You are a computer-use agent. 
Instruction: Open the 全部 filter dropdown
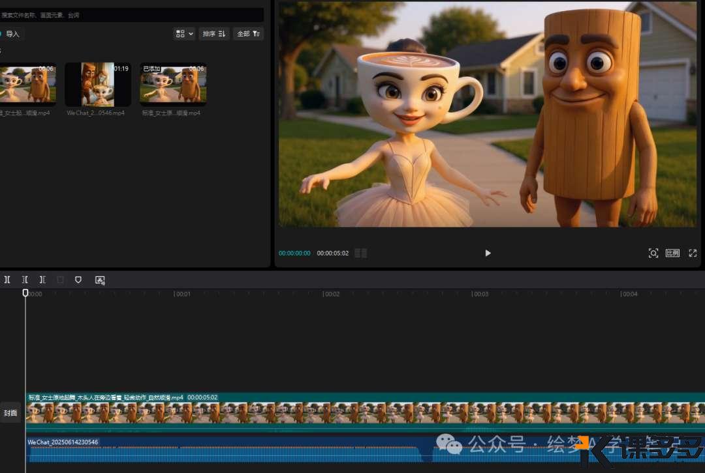(x=248, y=33)
